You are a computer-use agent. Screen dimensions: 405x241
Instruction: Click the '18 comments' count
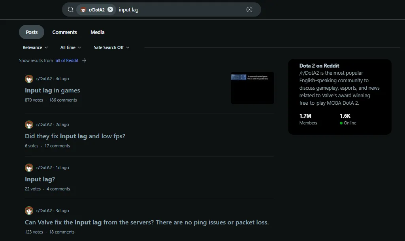tap(62, 232)
